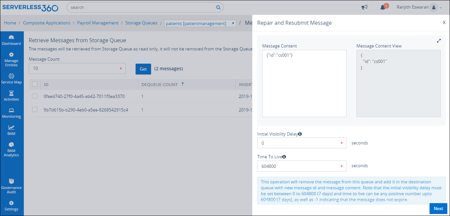Open the Monitoring section
Image resolution: width=450 pixels, height=216 pixels.
tap(12, 113)
